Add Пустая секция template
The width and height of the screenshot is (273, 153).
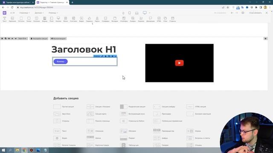coord(64,107)
